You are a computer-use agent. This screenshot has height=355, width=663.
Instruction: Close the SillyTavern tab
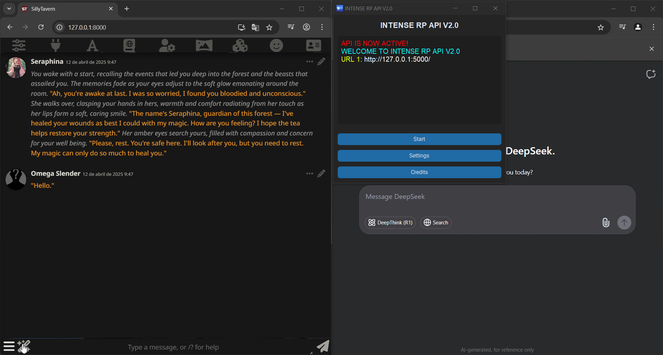(111, 9)
